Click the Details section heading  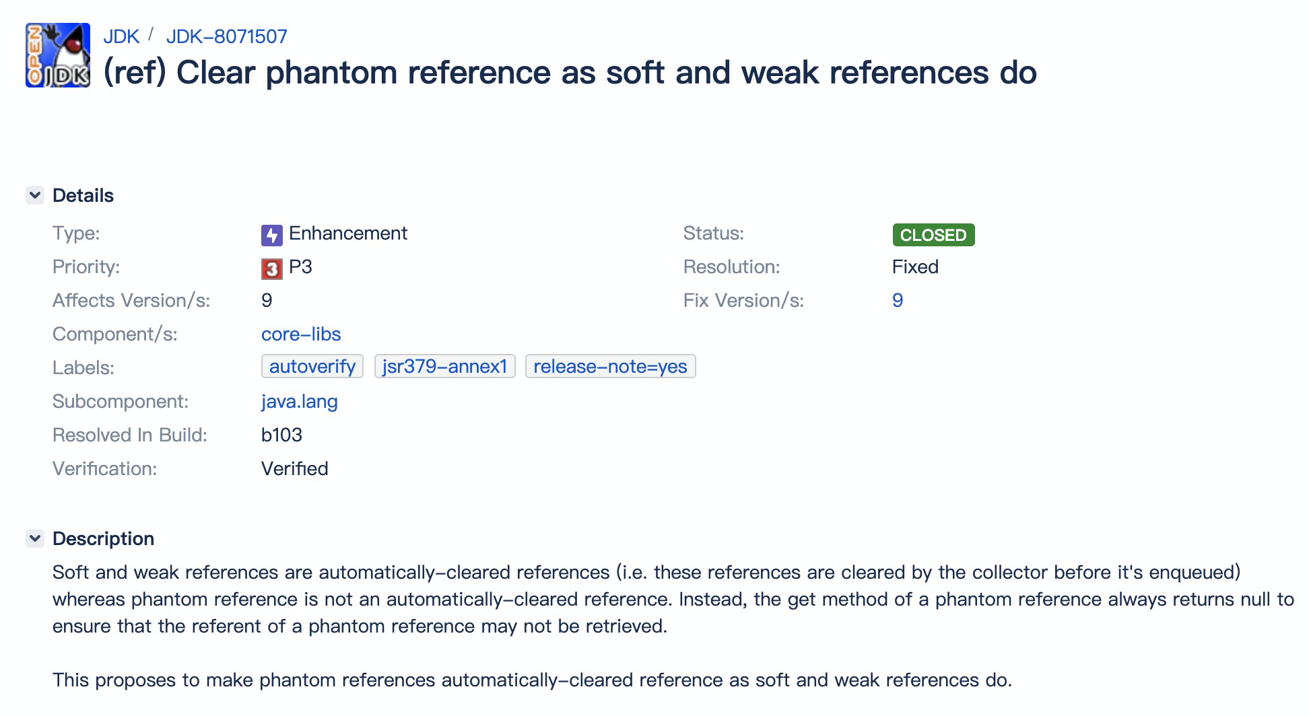[83, 195]
